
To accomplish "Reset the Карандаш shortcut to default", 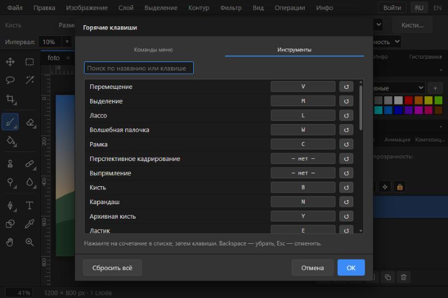I will (346, 202).
